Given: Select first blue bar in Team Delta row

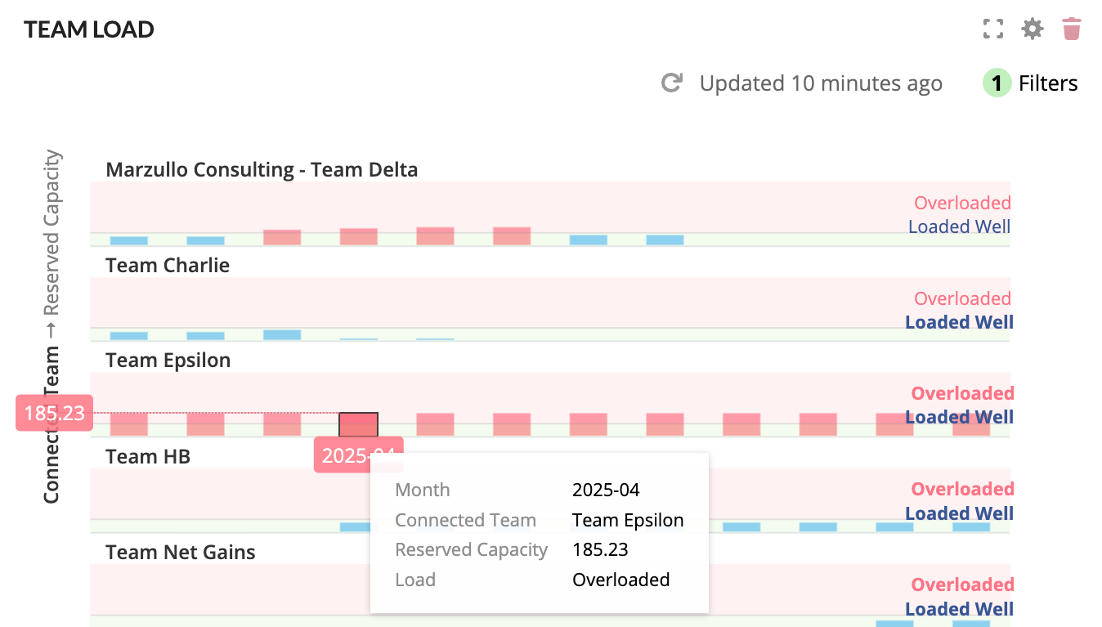Looking at the screenshot, I should pos(129,240).
